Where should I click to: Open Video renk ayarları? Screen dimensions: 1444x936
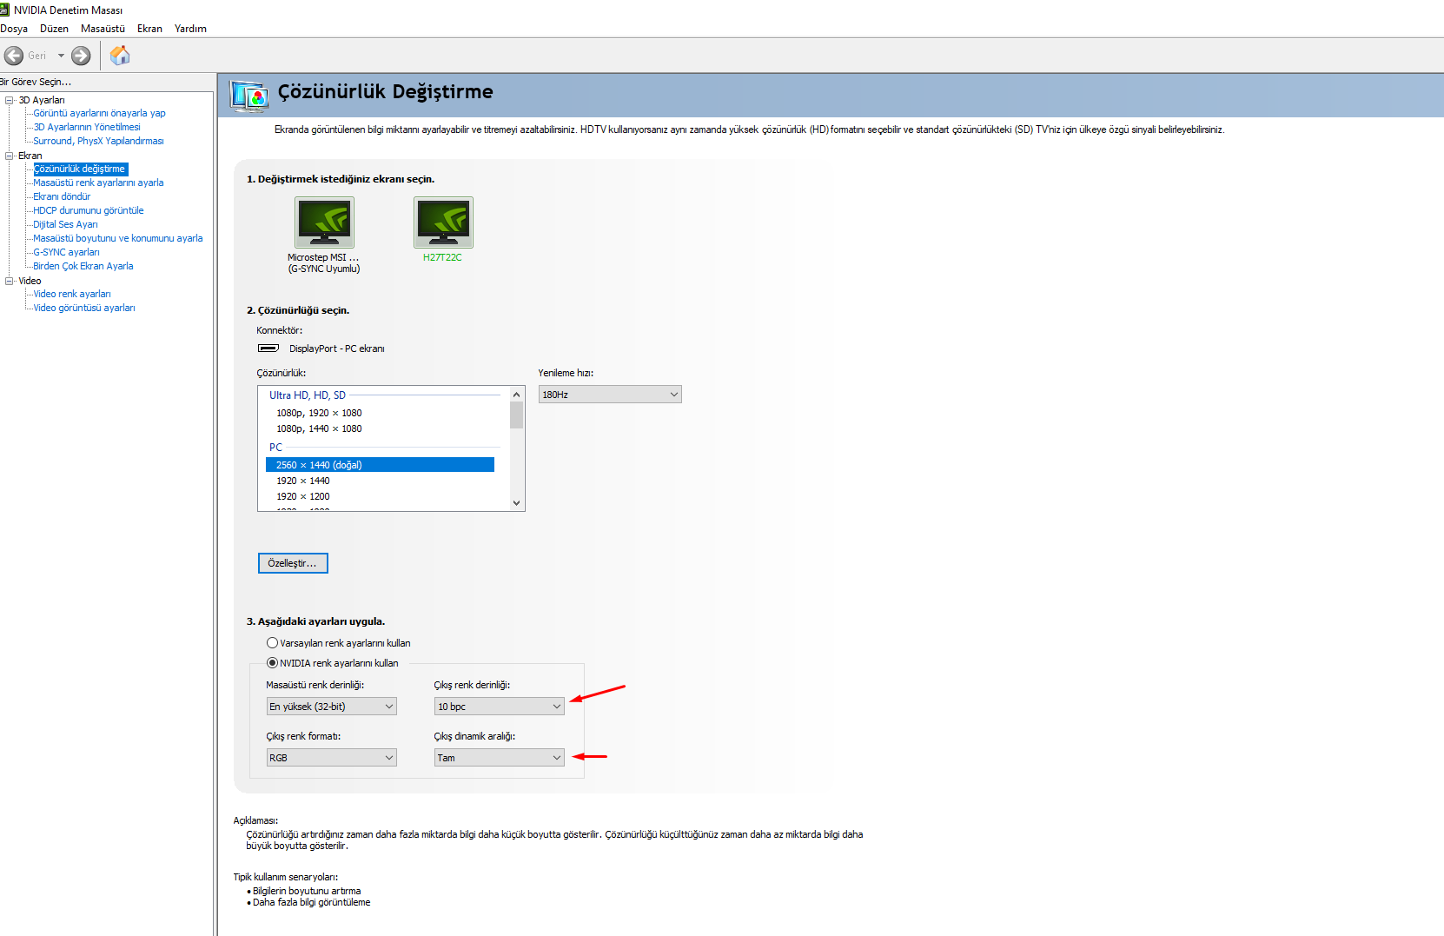(x=72, y=294)
